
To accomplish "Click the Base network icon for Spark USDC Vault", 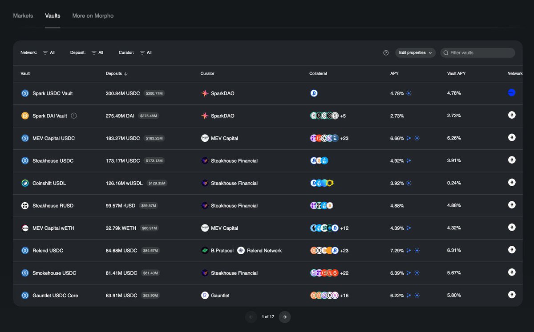I will [x=512, y=93].
